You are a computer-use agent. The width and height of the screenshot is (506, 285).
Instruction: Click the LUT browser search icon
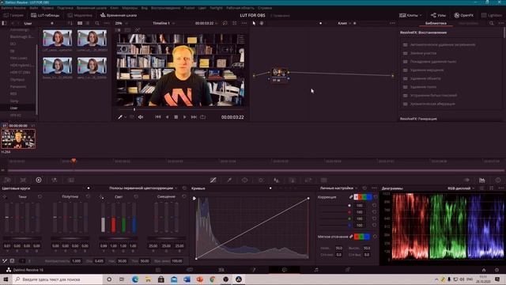click(x=97, y=23)
